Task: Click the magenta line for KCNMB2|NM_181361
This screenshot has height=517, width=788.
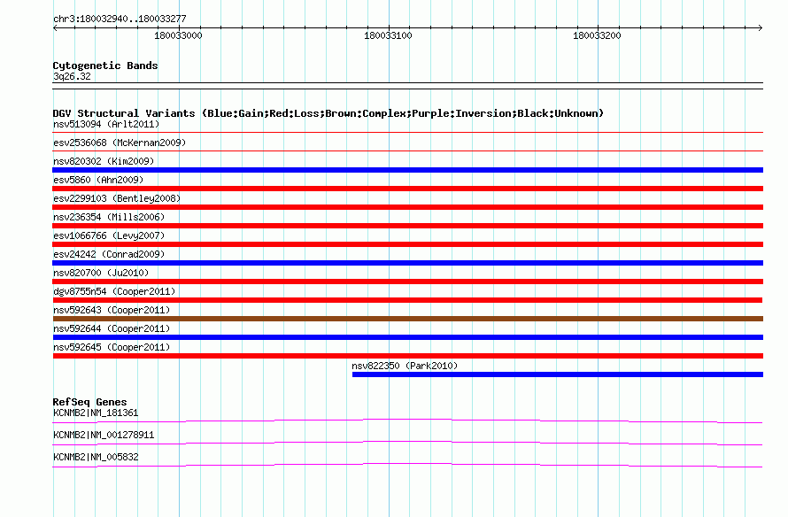Action: pyautogui.click(x=407, y=421)
